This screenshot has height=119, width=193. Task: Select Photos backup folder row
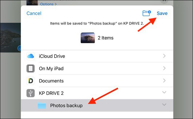pyautogui.click(x=97, y=106)
